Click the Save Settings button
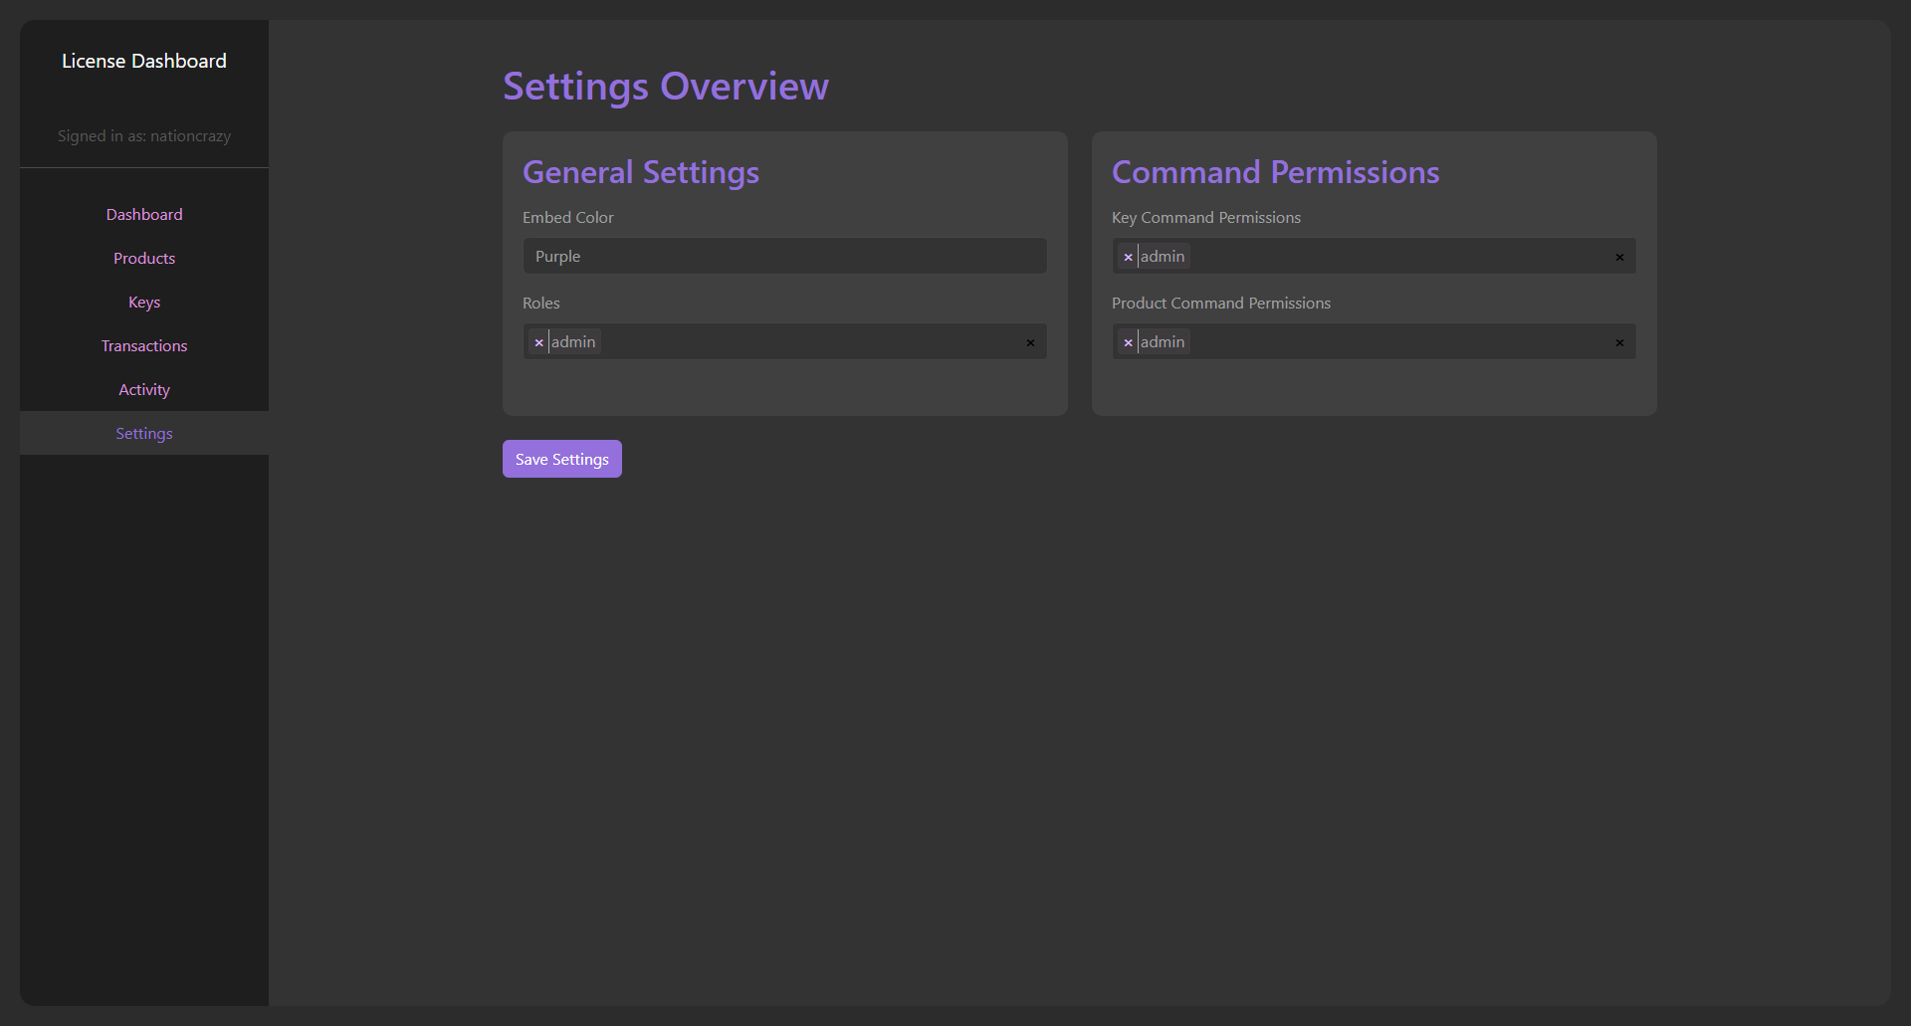1911x1026 pixels. 561,459
